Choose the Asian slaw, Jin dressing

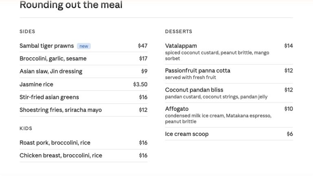pos(51,71)
